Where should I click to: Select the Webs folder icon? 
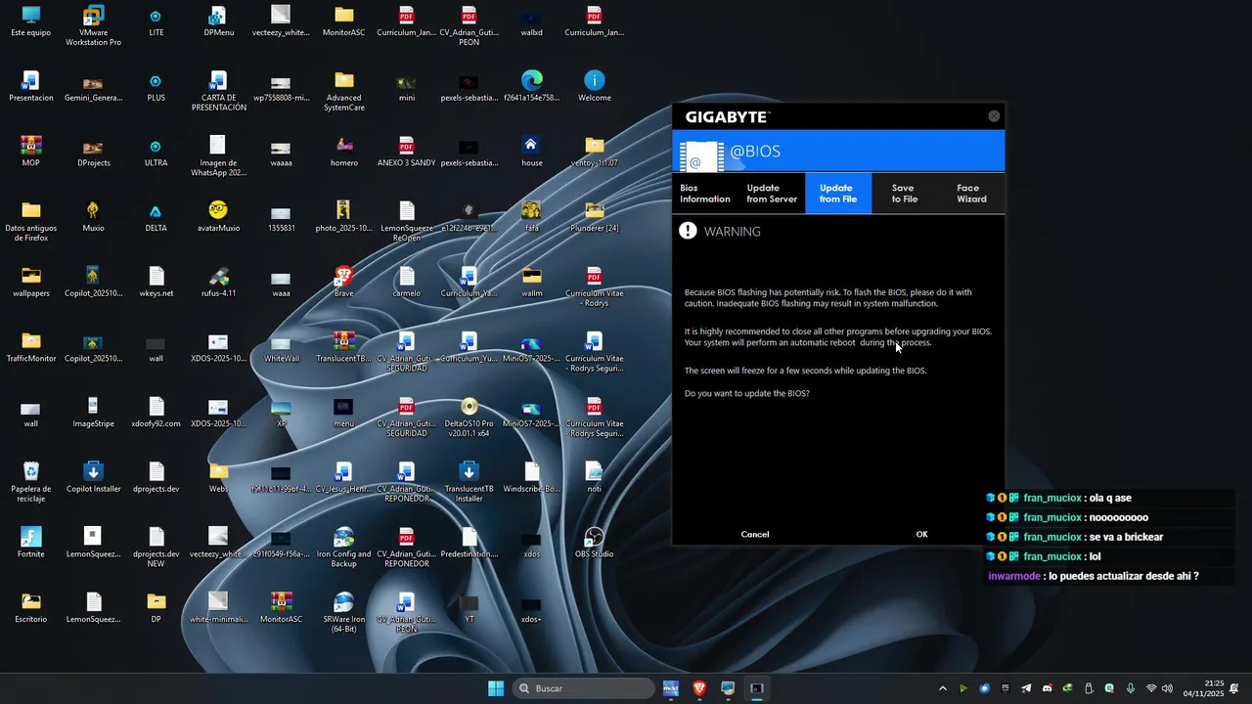coord(218,477)
